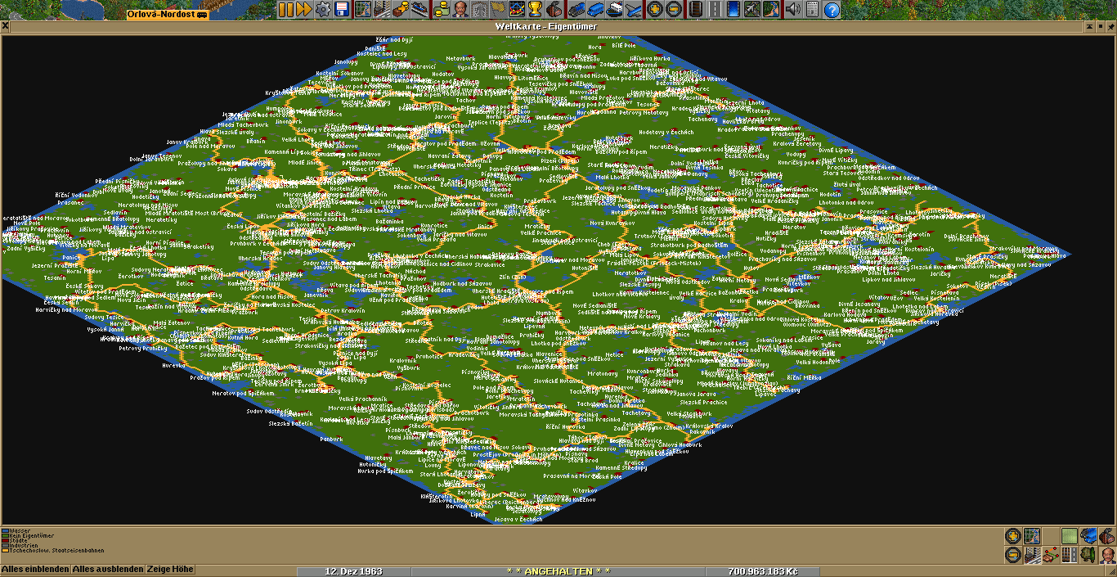This screenshot has width=1117, height=577.
Task: Click the pause game button
Action: (x=286, y=10)
